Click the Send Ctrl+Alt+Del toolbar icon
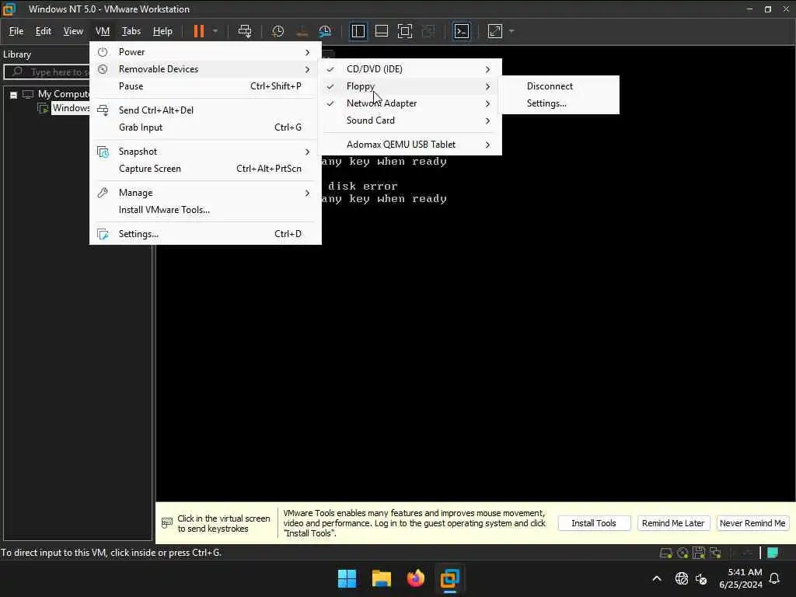The image size is (796, 597). tap(245, 31)
